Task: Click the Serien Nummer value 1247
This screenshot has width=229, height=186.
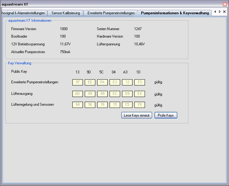Action: (138, 29)
